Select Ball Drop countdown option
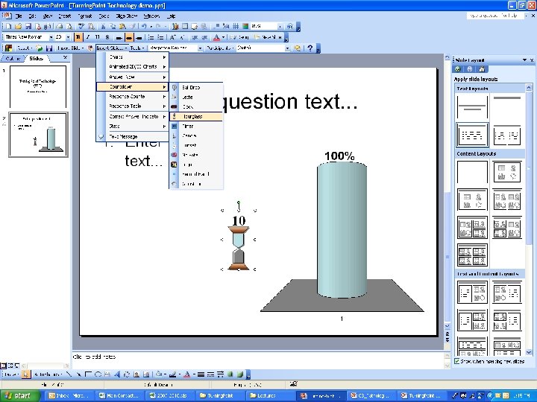The width and height of the screenshot is (537, 402). (196, 88)
